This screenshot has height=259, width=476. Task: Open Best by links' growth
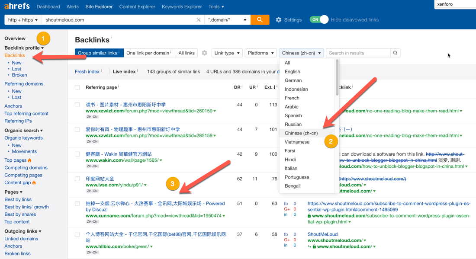coord(26,207)
